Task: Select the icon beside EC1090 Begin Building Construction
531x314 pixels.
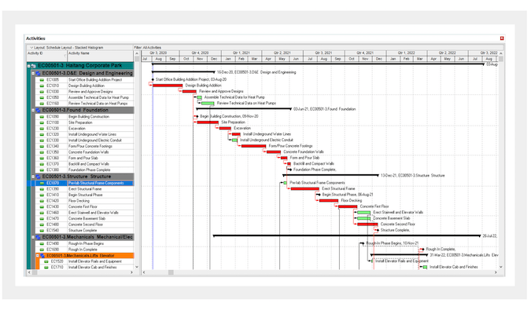Action: coord(42,116)
